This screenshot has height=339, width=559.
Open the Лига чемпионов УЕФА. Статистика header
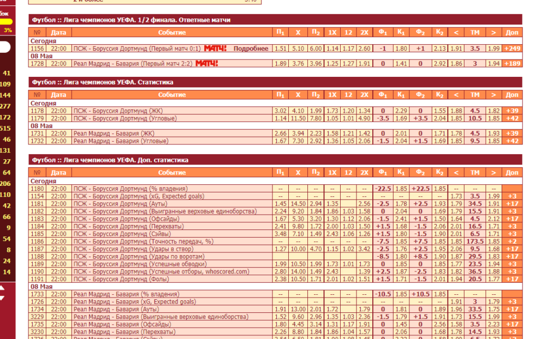(x=275, y=82)
